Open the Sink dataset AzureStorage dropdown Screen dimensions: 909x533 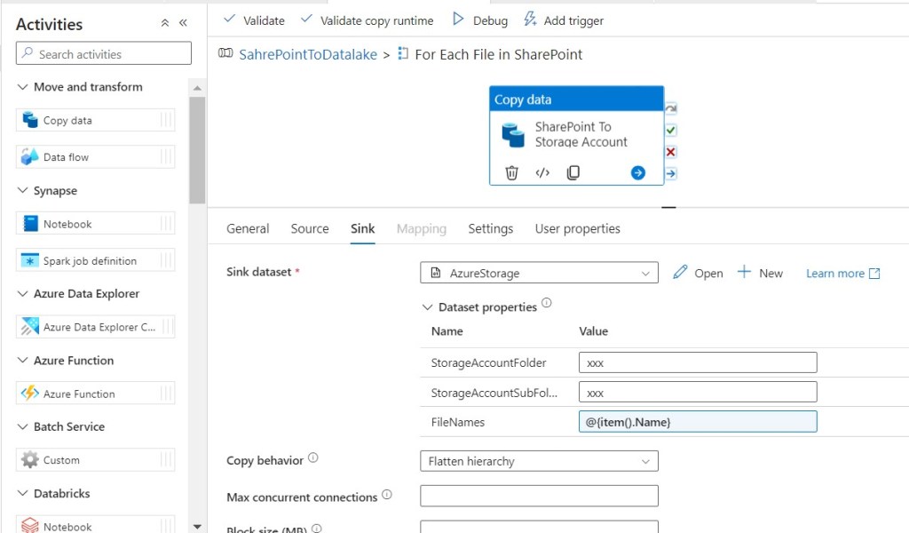click(539, 274)
